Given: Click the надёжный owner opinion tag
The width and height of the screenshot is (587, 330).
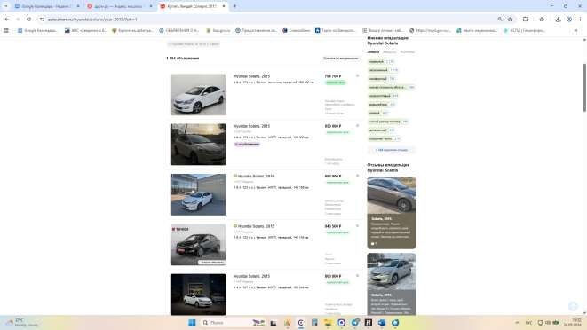Looking at the screenshot, I should (x=377, y=61).
